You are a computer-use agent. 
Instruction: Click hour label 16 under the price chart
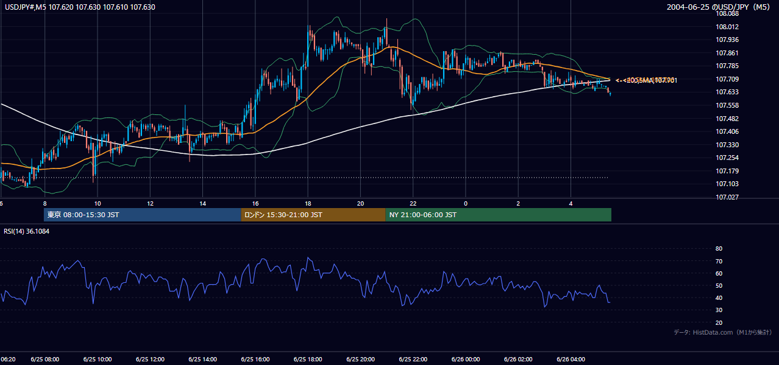255,203
